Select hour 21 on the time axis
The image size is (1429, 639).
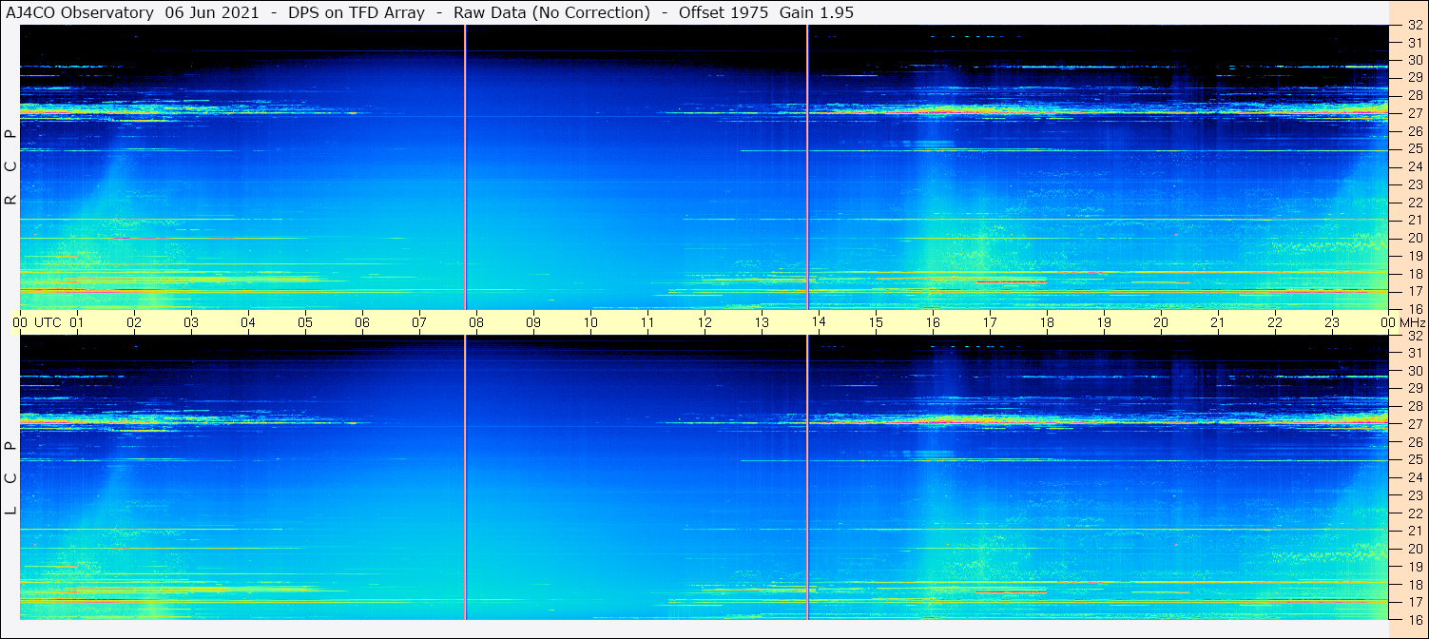(x=1218, y=322)
